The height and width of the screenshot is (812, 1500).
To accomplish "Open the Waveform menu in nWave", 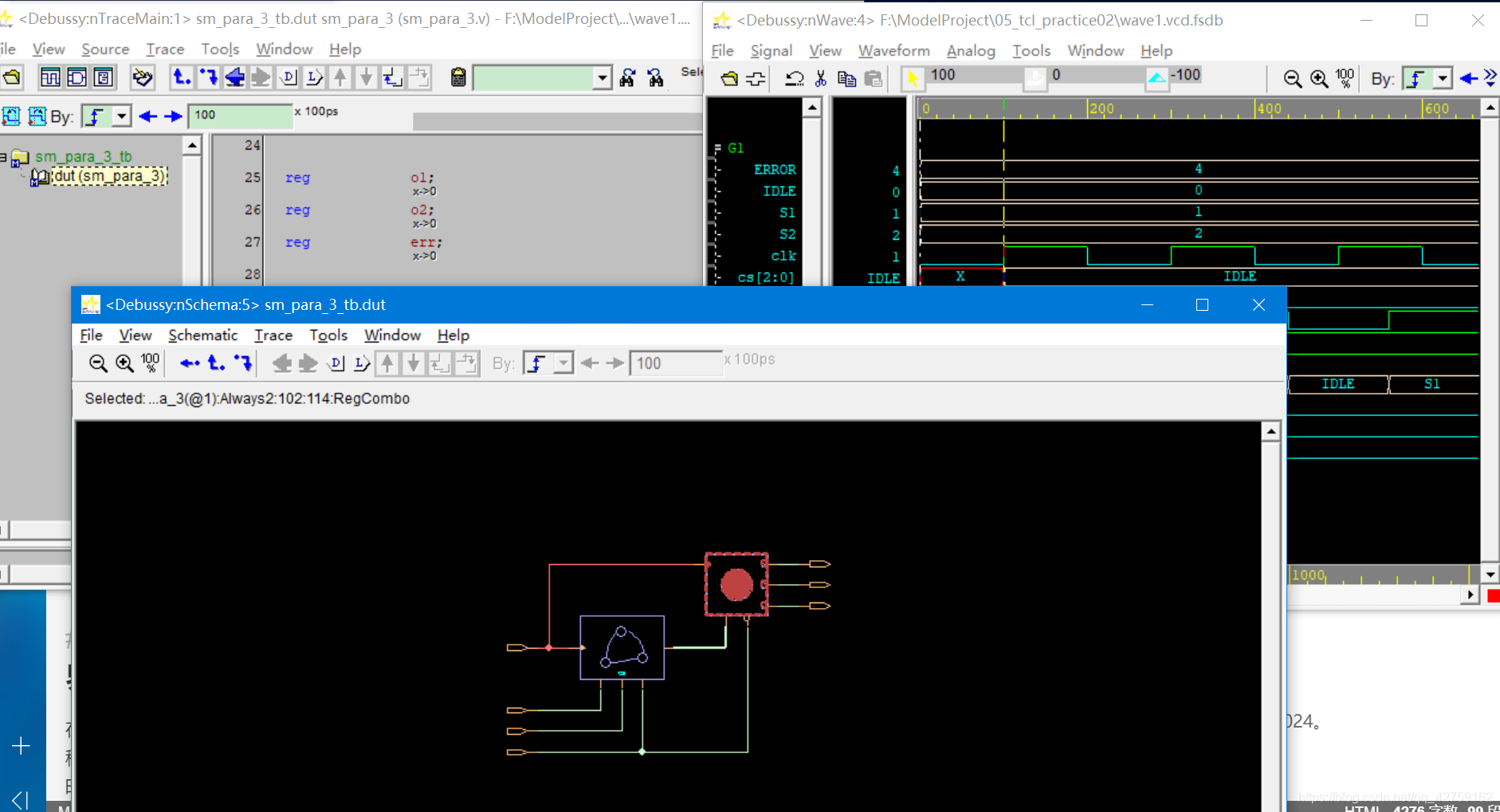I will [x=893, y=51].
